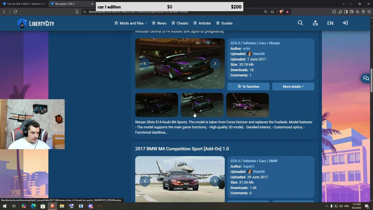Viewport: 373px width, 210px height.
Task: Open author erfet's profile link
Action: point(247,48)
